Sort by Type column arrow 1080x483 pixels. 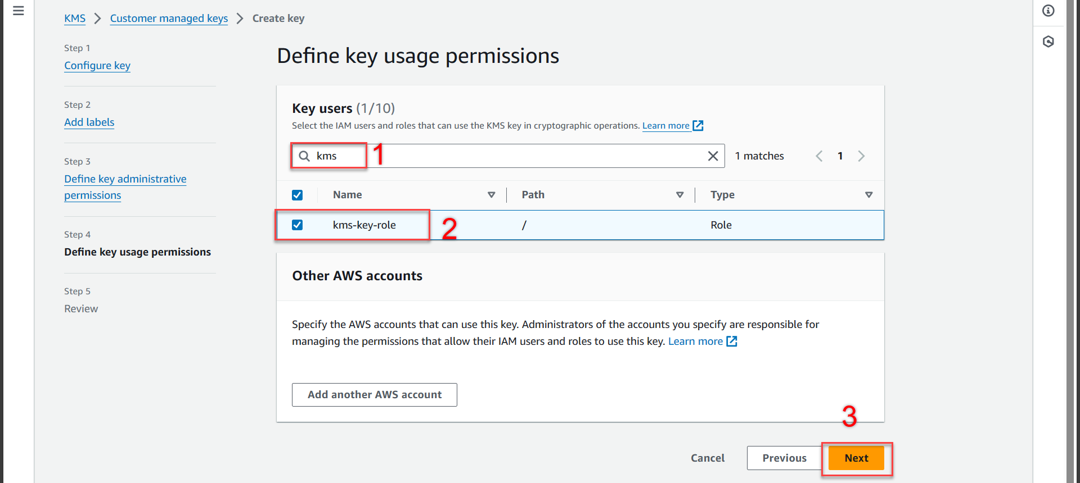868,195
